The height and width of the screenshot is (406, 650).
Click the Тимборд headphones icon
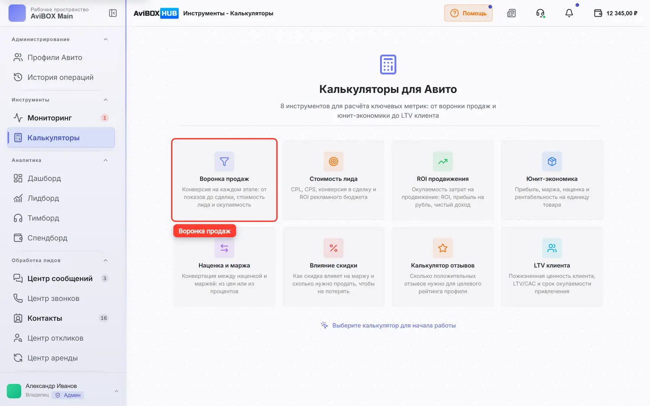click(18, 218)
